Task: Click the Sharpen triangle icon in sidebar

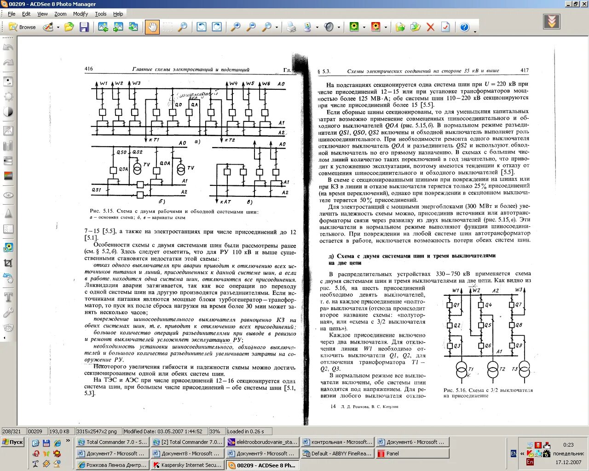Action: [x=8, y=214]
